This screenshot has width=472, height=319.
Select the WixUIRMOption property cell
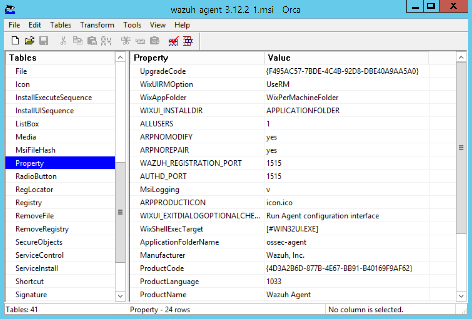click(197, 84)
